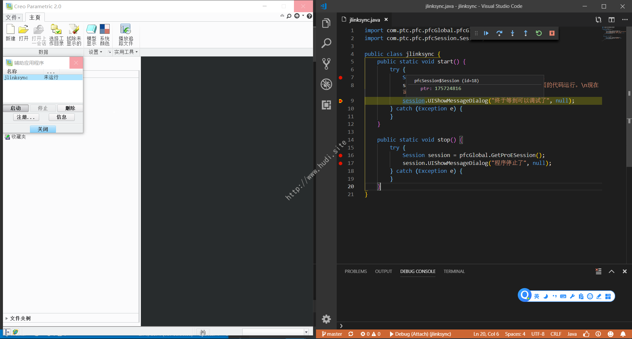Image resolution: width=632 pixels, height=339 pixels.
Task: Click UTF-8 encoding in status bar
Action: pyautogui.click(x=538, y=334)
